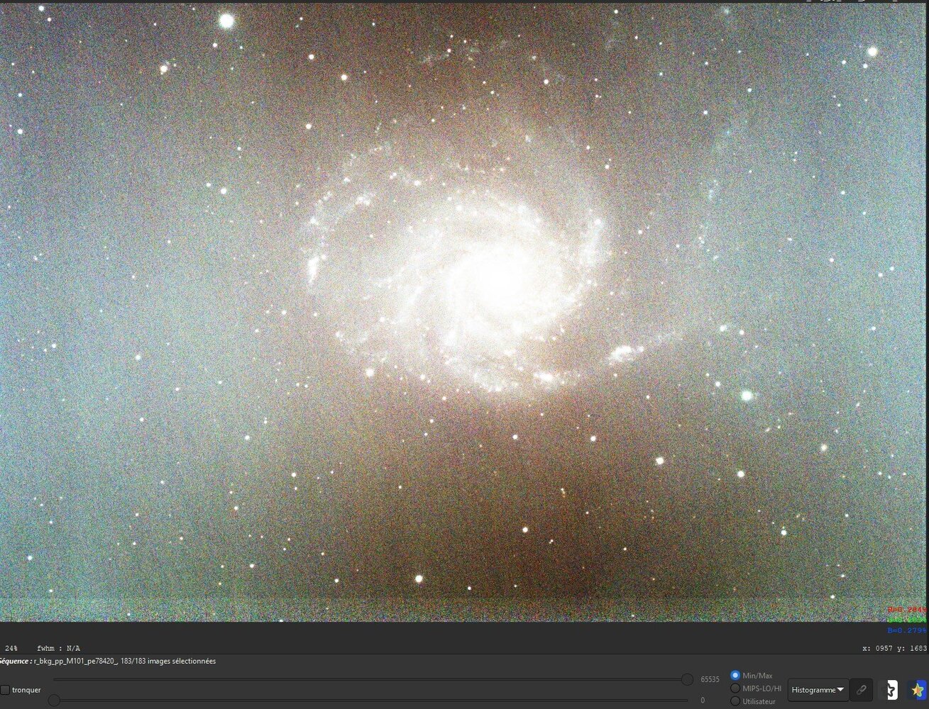This screenshot has width=929, height=709.
Task: Click the Histogramme dropdown arrow
Action: click(x=840, y=689)
